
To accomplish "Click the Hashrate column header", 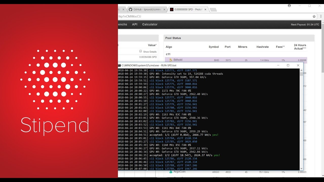I will (x=262, y=47).
